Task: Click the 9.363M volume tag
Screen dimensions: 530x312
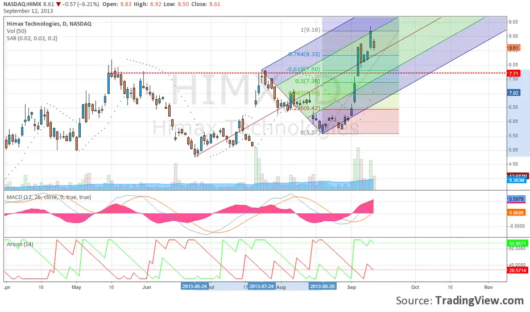Action: [517, 180]
